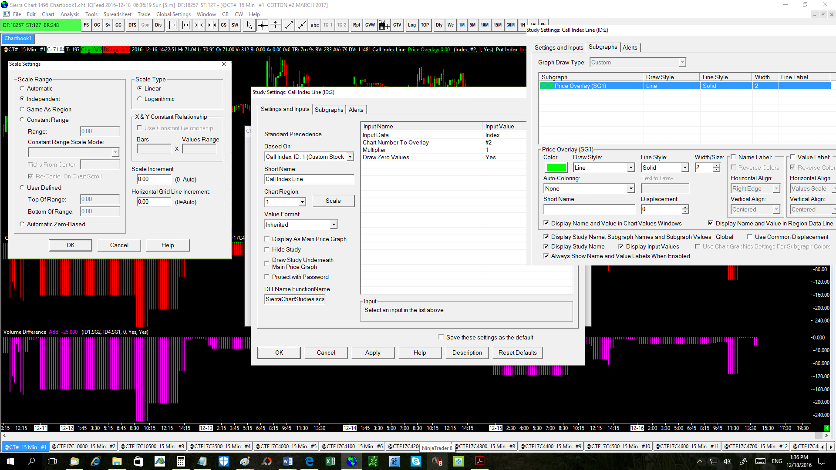Check Save these settings as default
Image resolution: width=836 pixels, height=470 pixels.
point(441,337)
